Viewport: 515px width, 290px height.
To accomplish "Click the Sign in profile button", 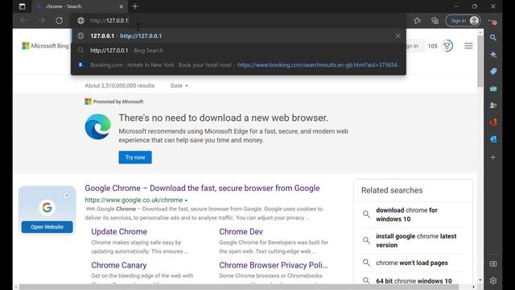I will (463, 20).
